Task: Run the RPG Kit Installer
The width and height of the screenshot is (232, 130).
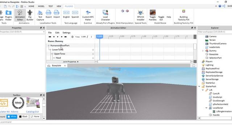Action: click(x=140, y=15)
